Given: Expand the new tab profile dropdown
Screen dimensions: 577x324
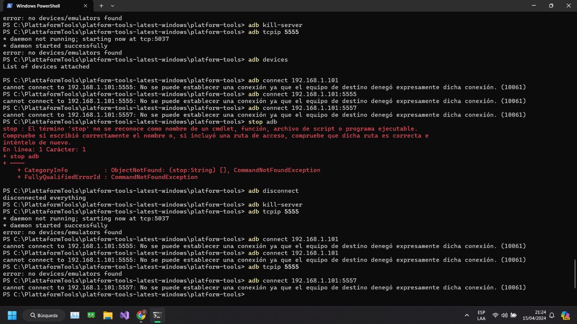Looking at the screenshot, I should 113,6.
